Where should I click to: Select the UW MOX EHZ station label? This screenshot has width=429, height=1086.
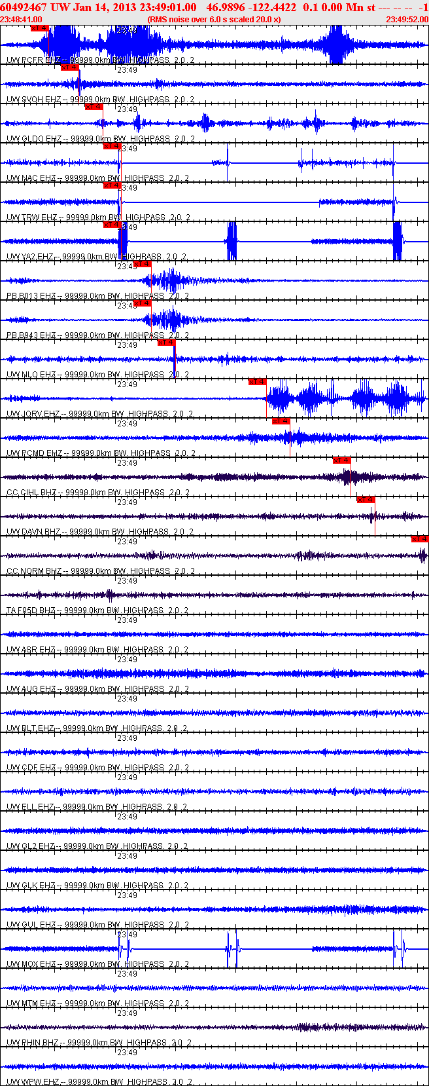tap(31, 964)
